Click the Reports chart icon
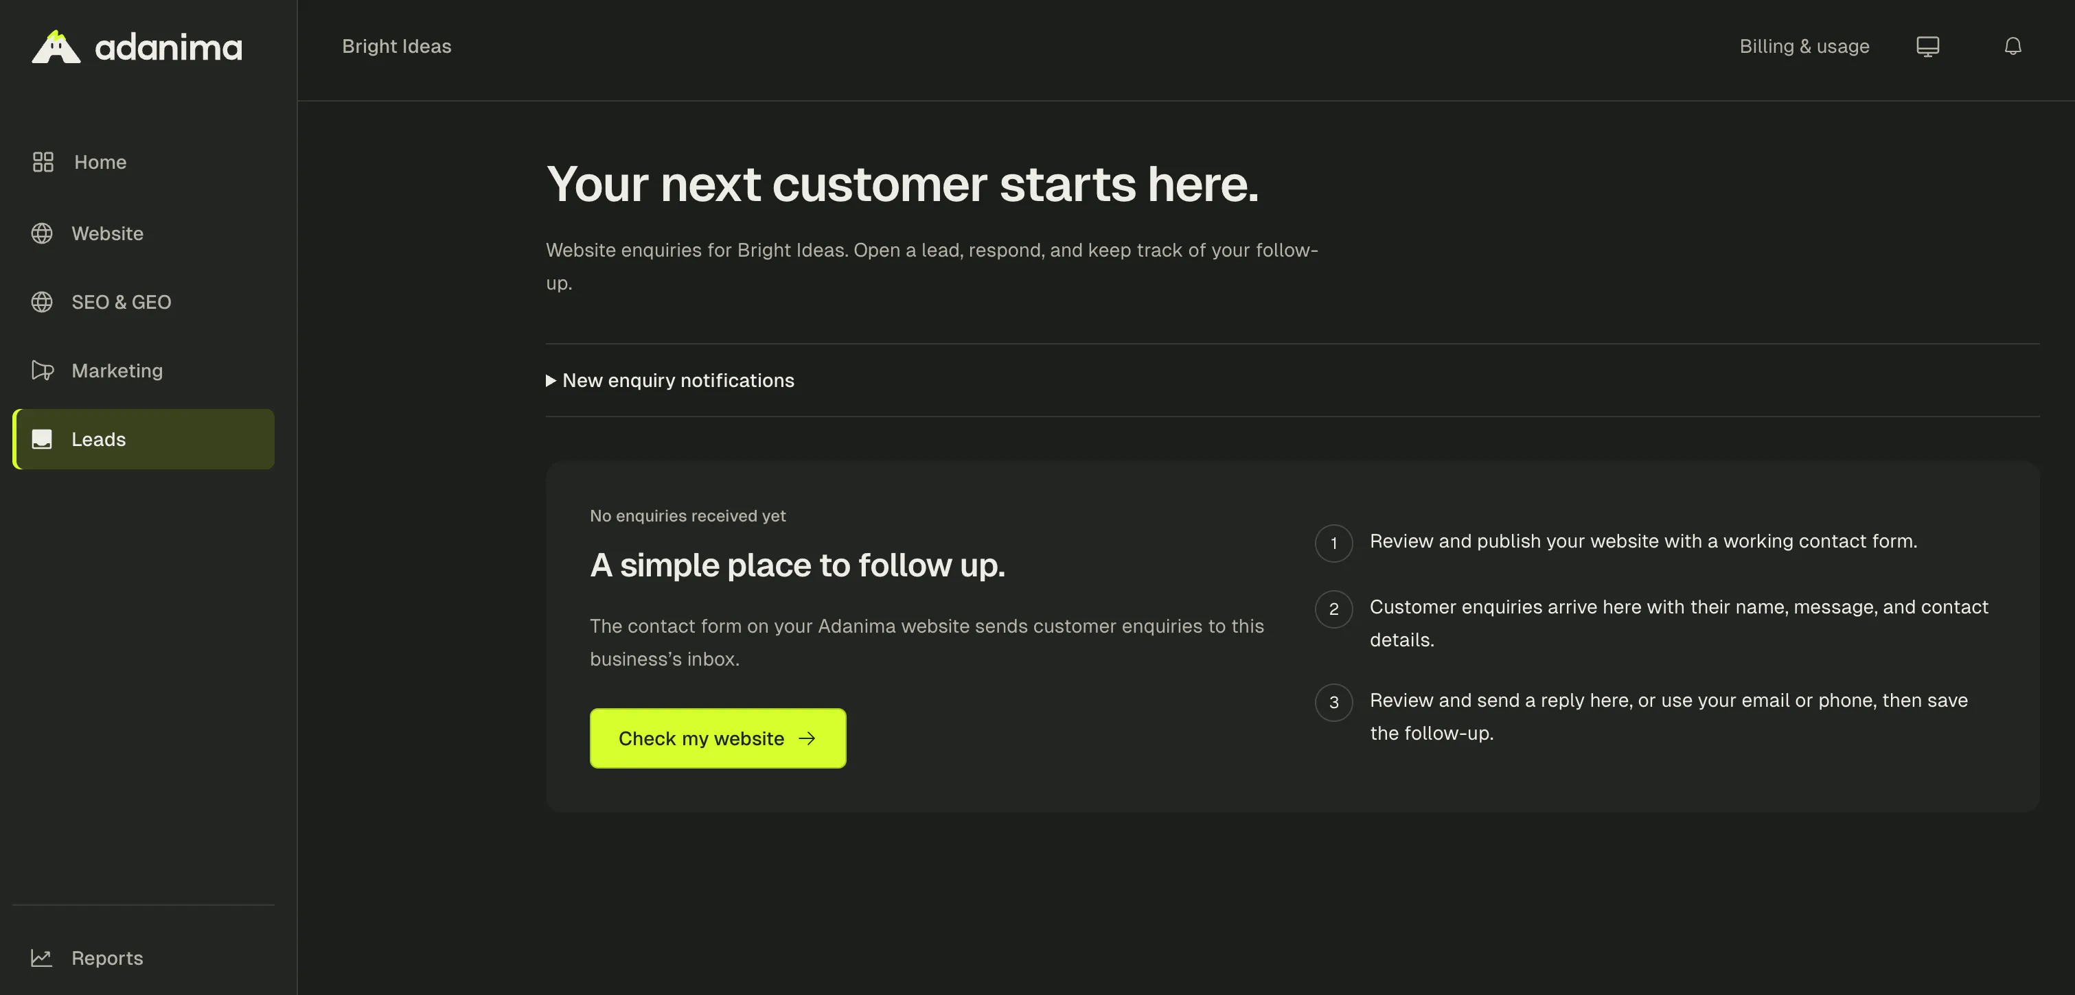Screen dimensions: 2075x995 42,958
